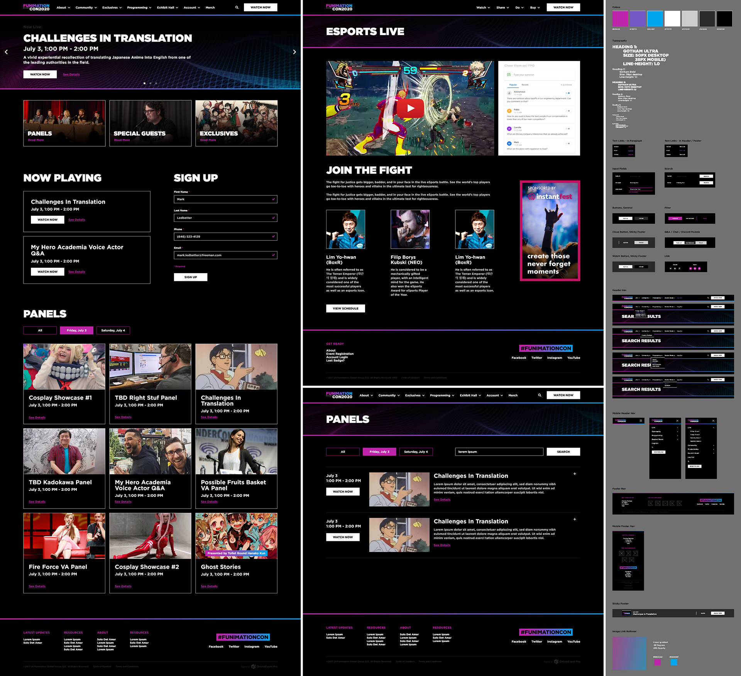741x676 pixels.
Task: Click the Merch menu item in top-left header
Action: [210, 7]
